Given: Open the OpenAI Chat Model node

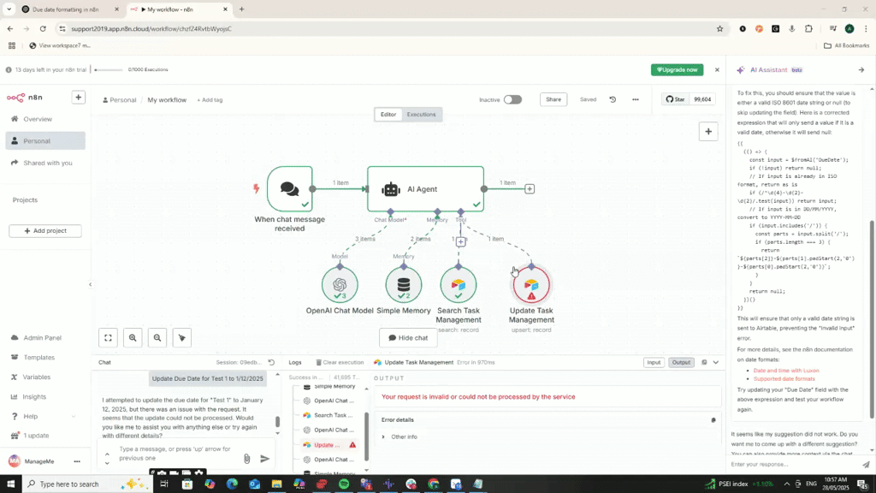Looking at the screenshot, I should tap(340, 283).
